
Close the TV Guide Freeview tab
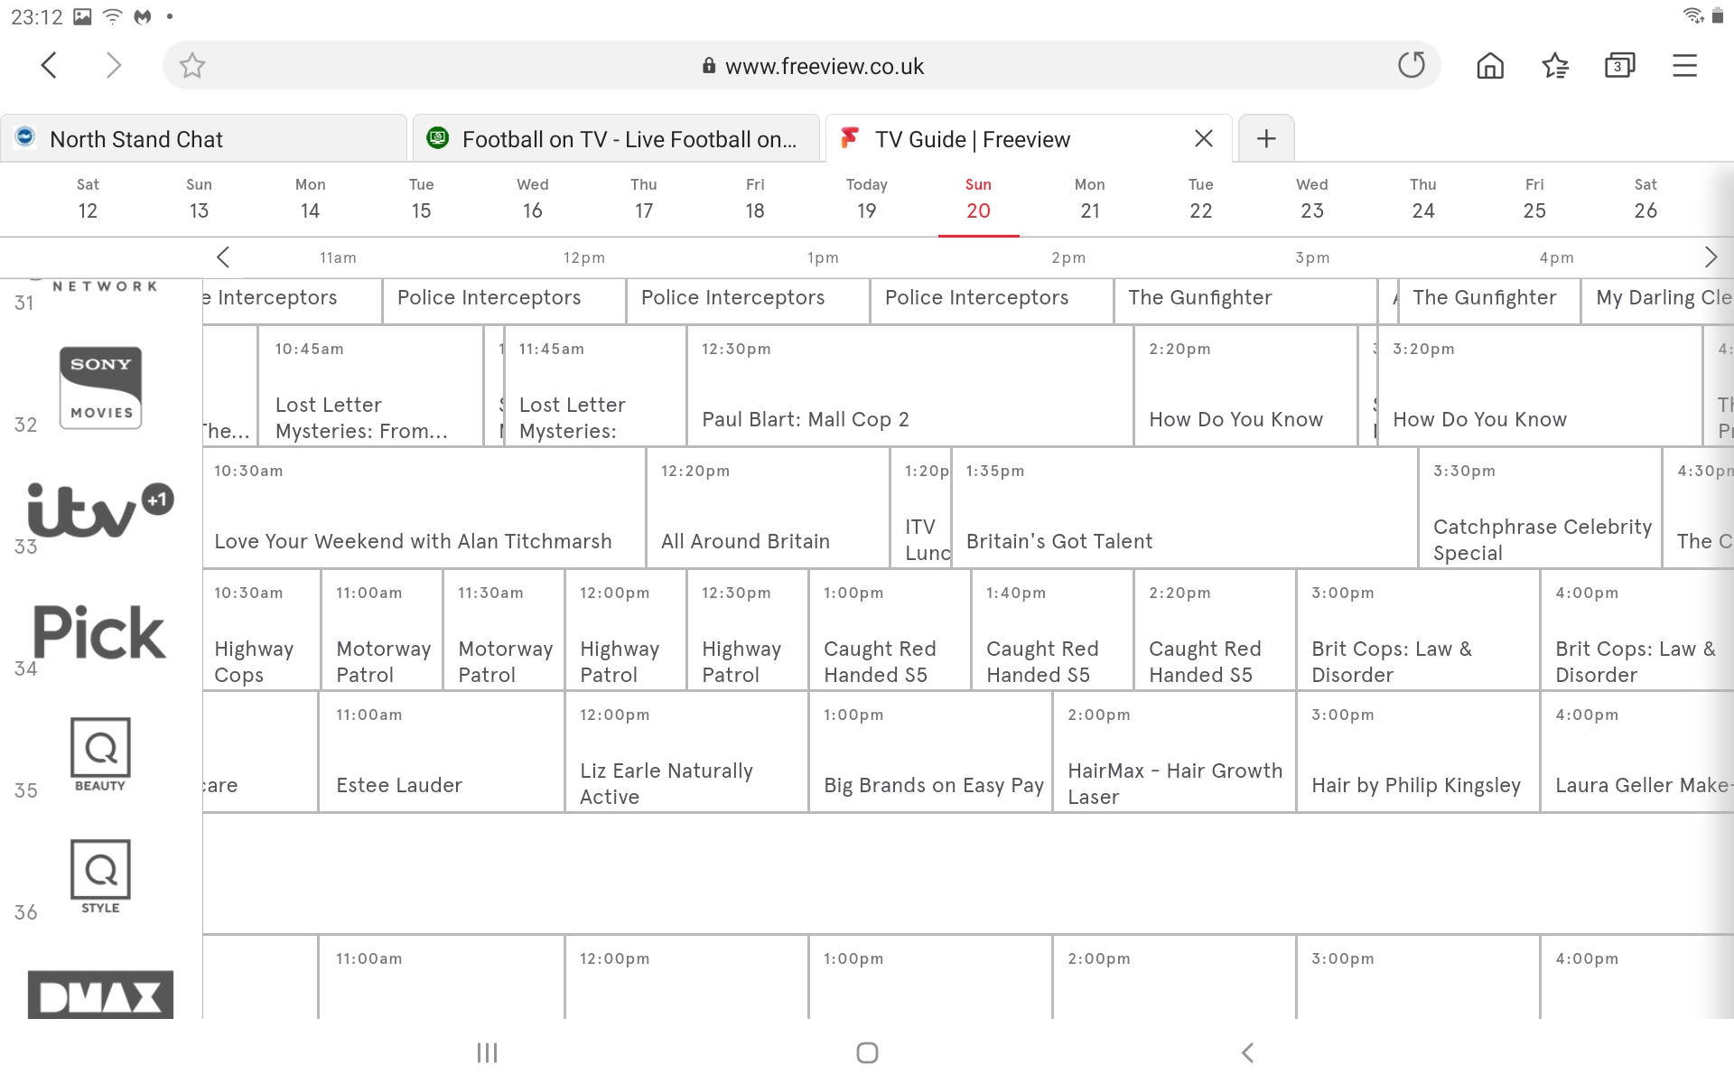coord(1203,138)
